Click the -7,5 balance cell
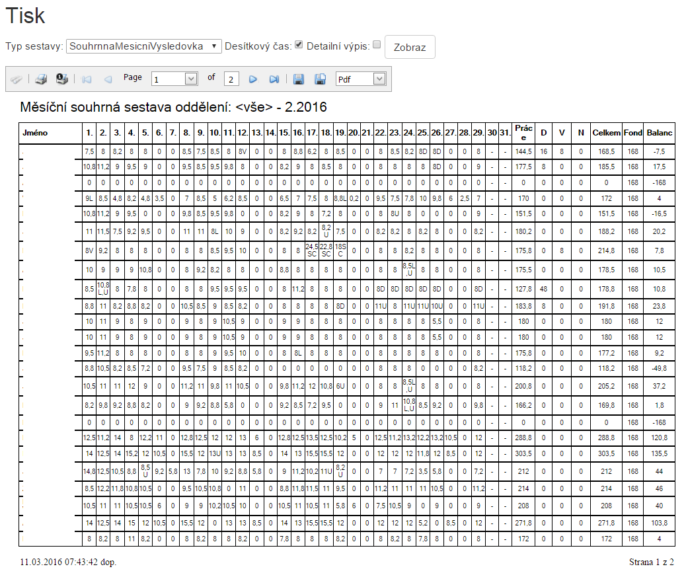This screenshot has width=686, height=577. (x=660, y=151)
